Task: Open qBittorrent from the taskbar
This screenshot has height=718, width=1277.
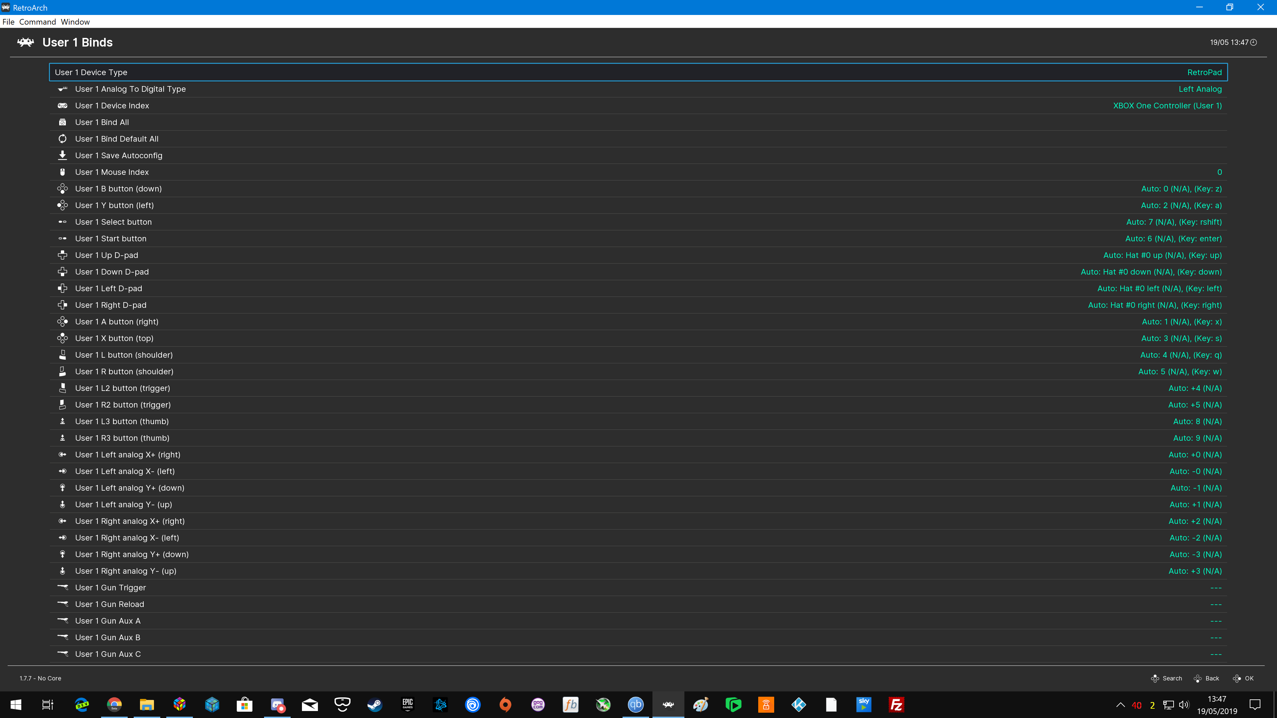Action: 636,704
